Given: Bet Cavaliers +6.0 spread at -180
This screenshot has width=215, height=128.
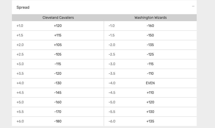Looking at the screenshot, I should click(58, 121).
